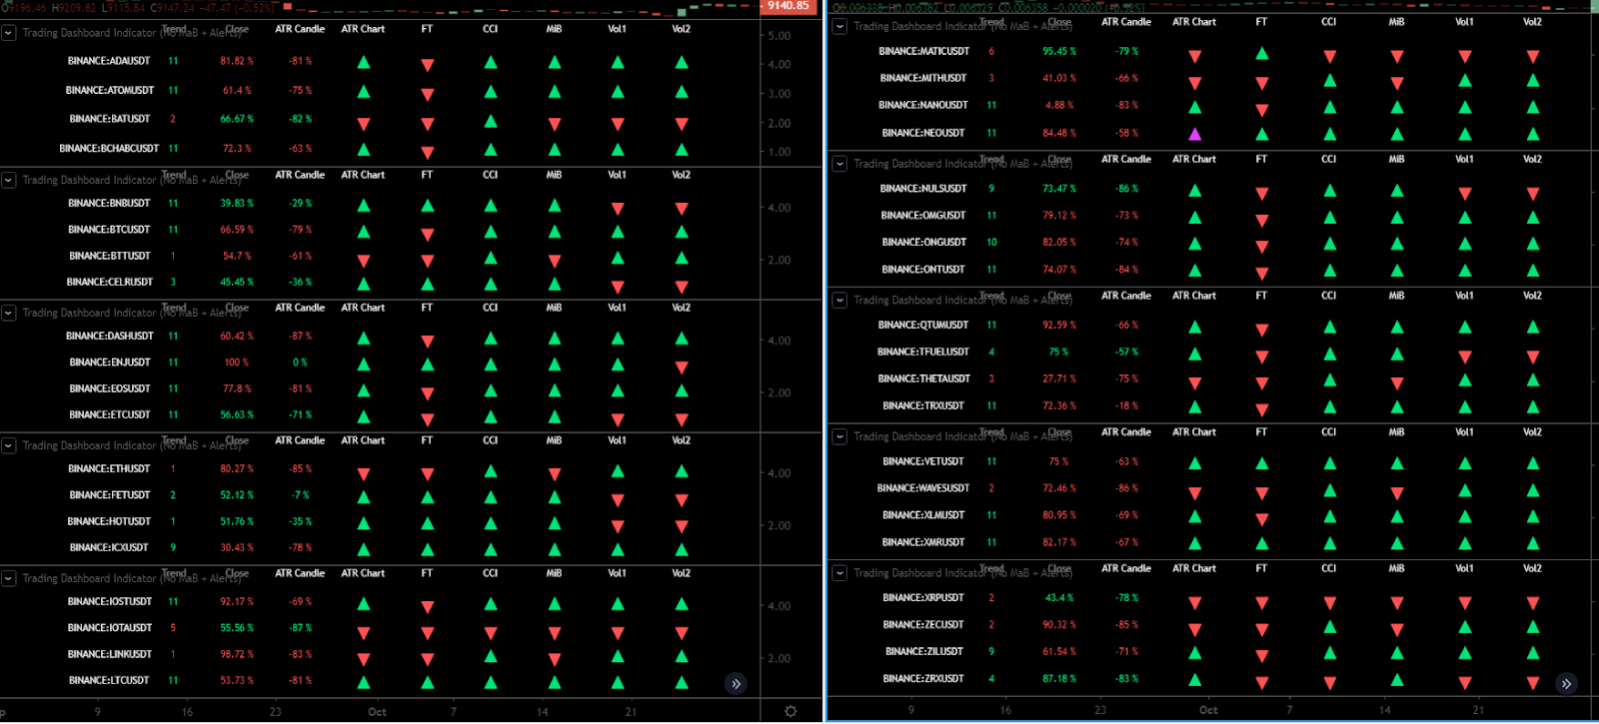Click the 4.88 % close value for NANOUSDT
The height and width of the screenshot is (724, 1599).
click(x=1059, y=105)
